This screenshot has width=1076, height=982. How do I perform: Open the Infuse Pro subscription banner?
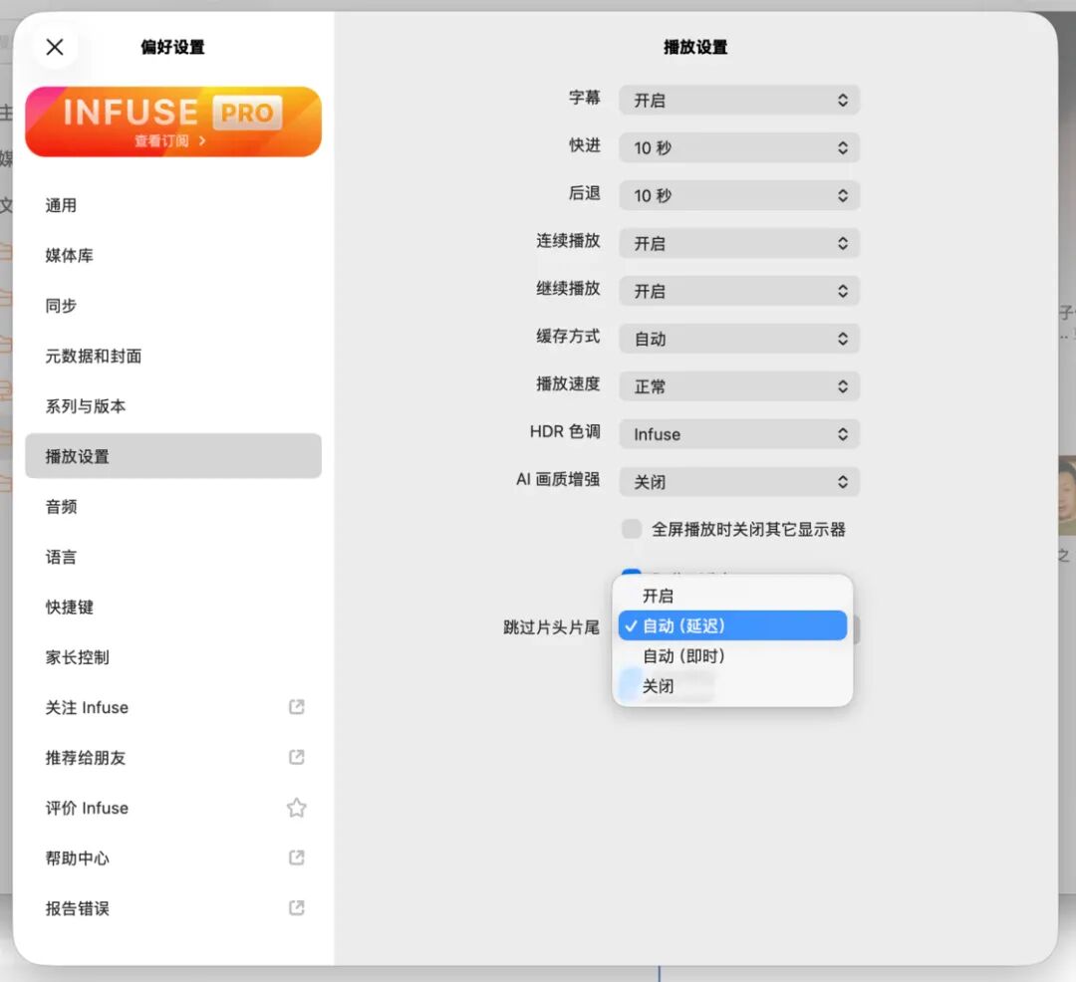(x=173, y=122)
